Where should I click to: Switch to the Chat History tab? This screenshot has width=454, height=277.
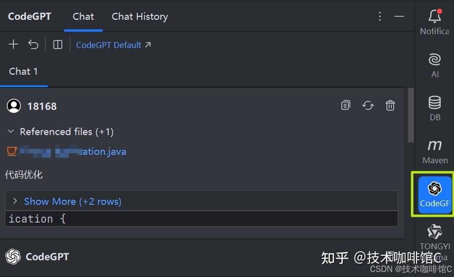[140, 16]
